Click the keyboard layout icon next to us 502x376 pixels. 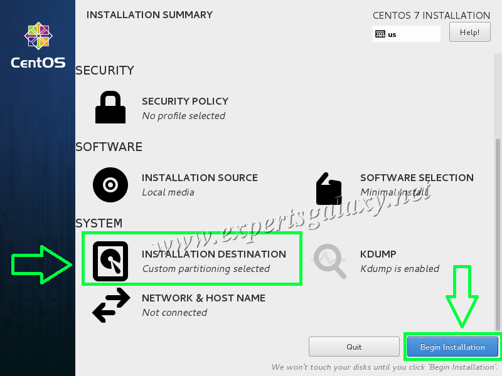[x=380, y=34]
